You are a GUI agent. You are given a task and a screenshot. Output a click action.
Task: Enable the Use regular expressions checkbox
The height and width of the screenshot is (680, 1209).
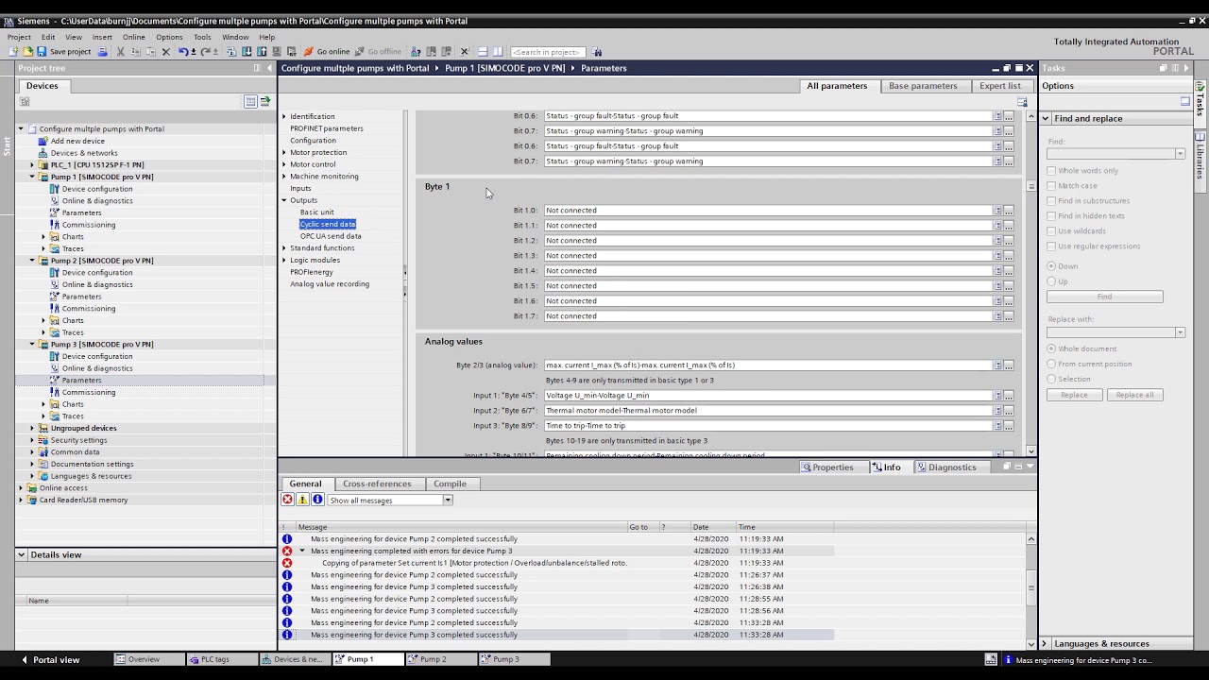[1051, 246]
